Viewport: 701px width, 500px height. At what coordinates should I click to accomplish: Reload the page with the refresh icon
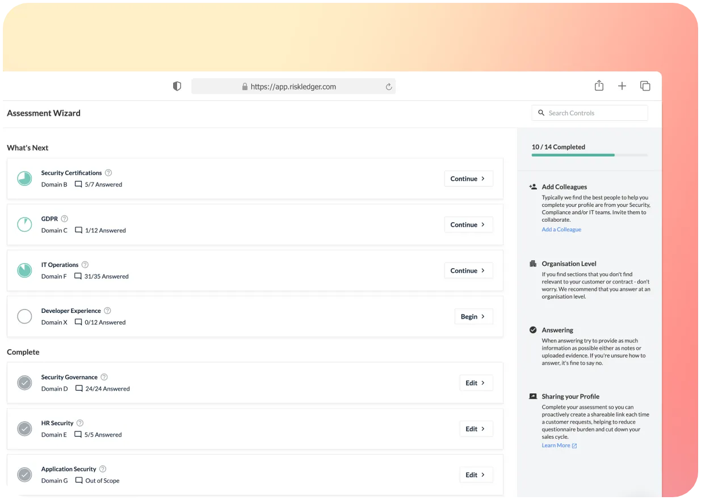[x=389, y=87]
